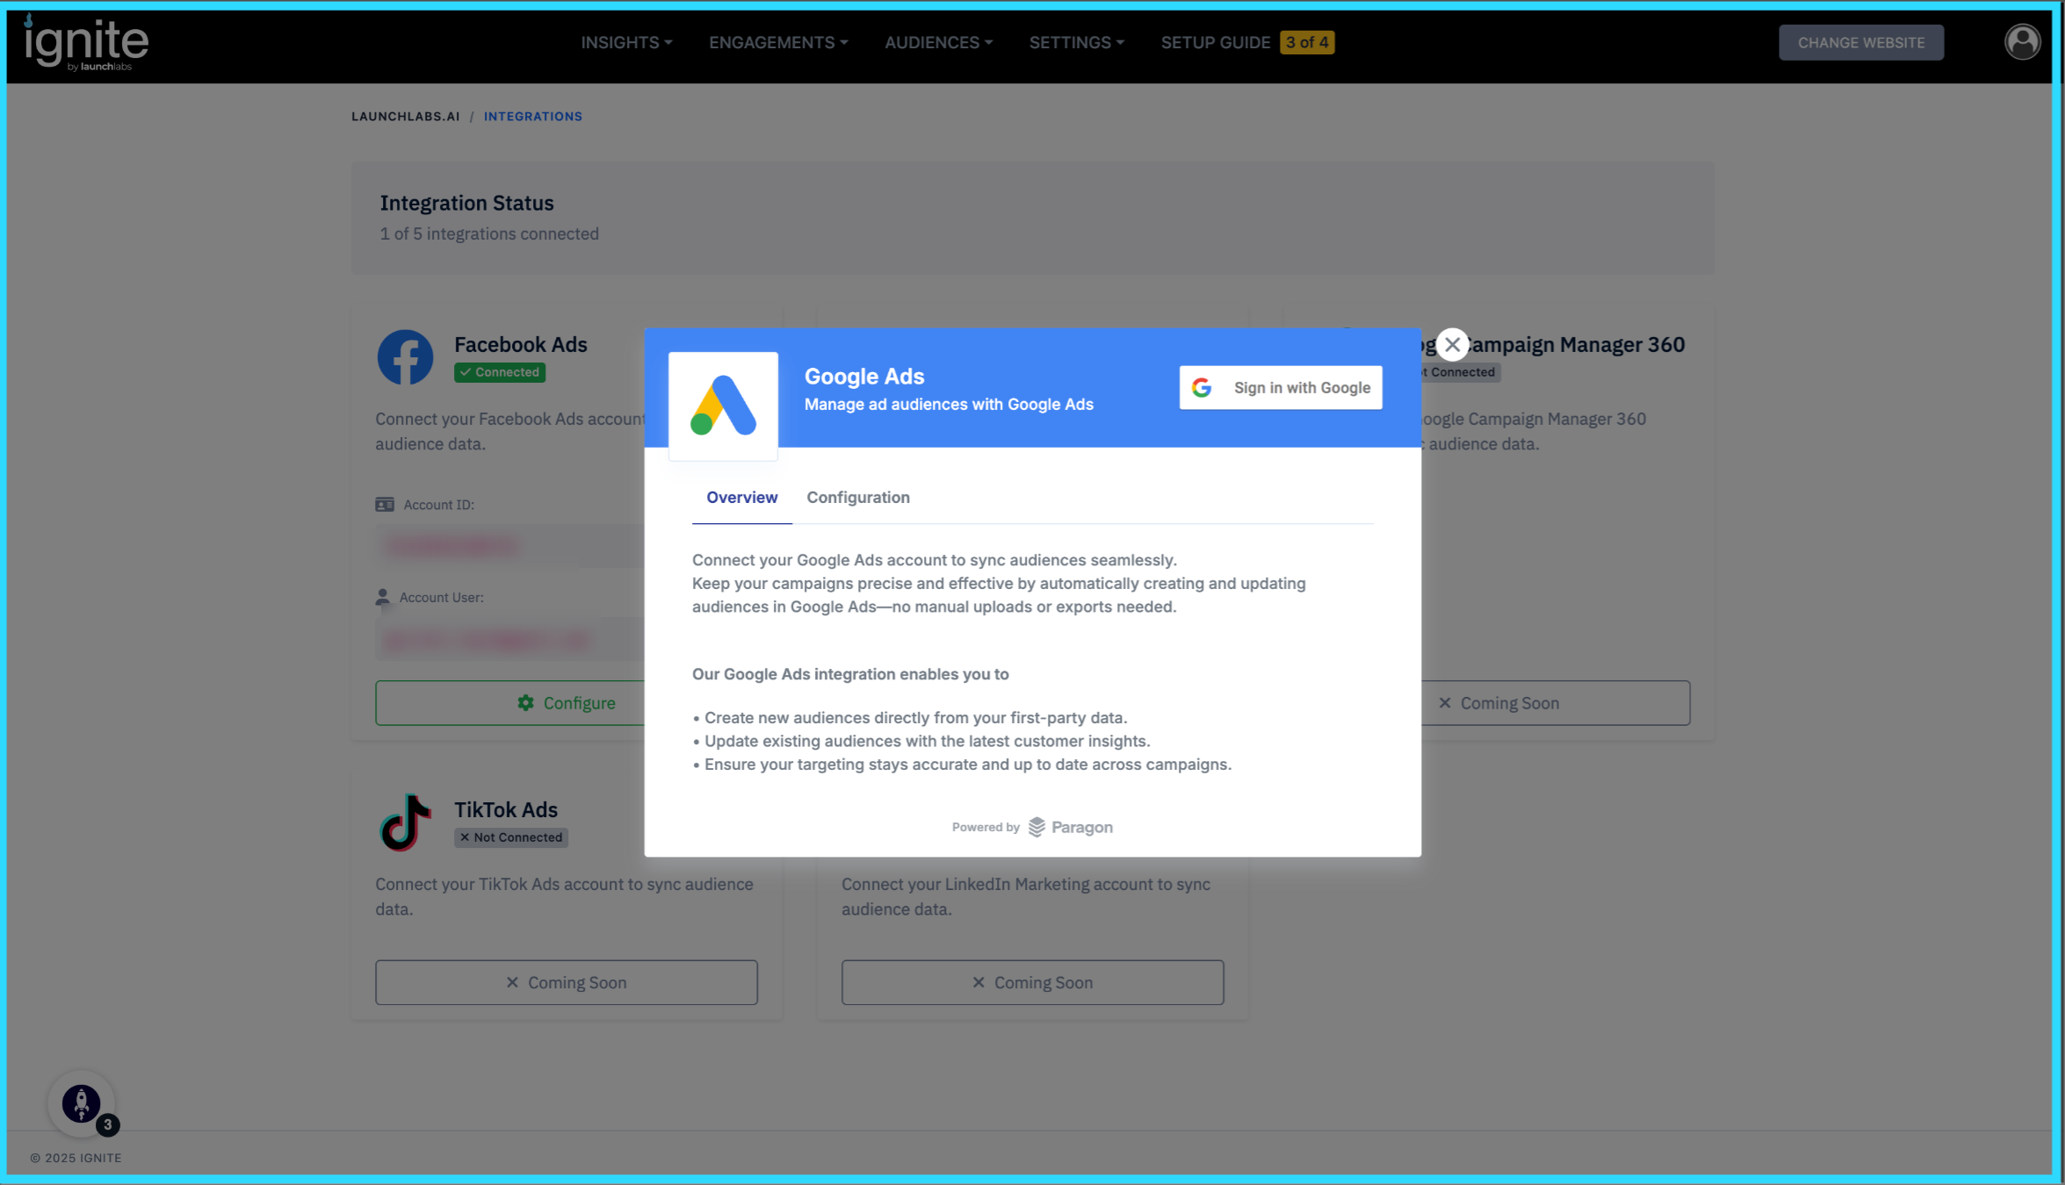
Task: Click the Google Ads logo icon
Action: 722,406
